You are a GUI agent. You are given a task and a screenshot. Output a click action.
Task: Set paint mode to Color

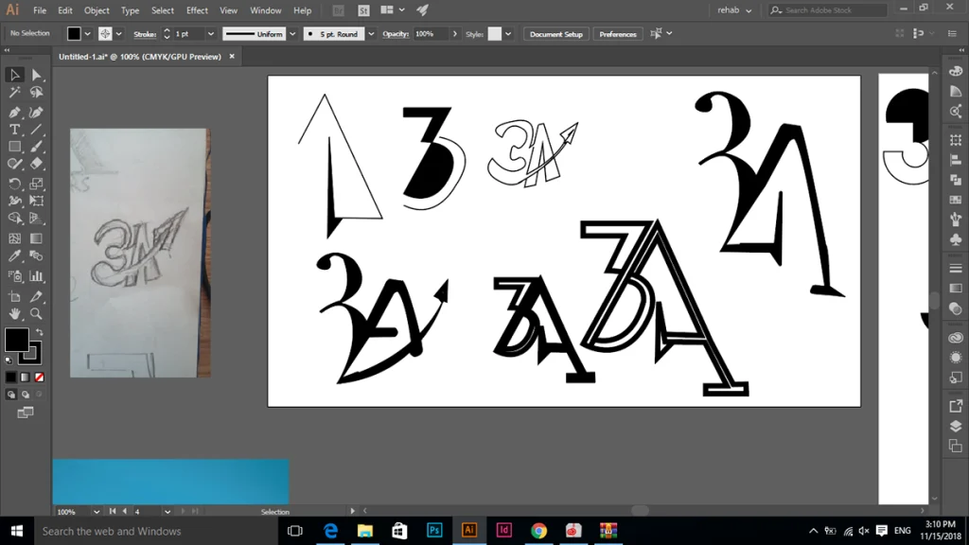coord(10,377)
